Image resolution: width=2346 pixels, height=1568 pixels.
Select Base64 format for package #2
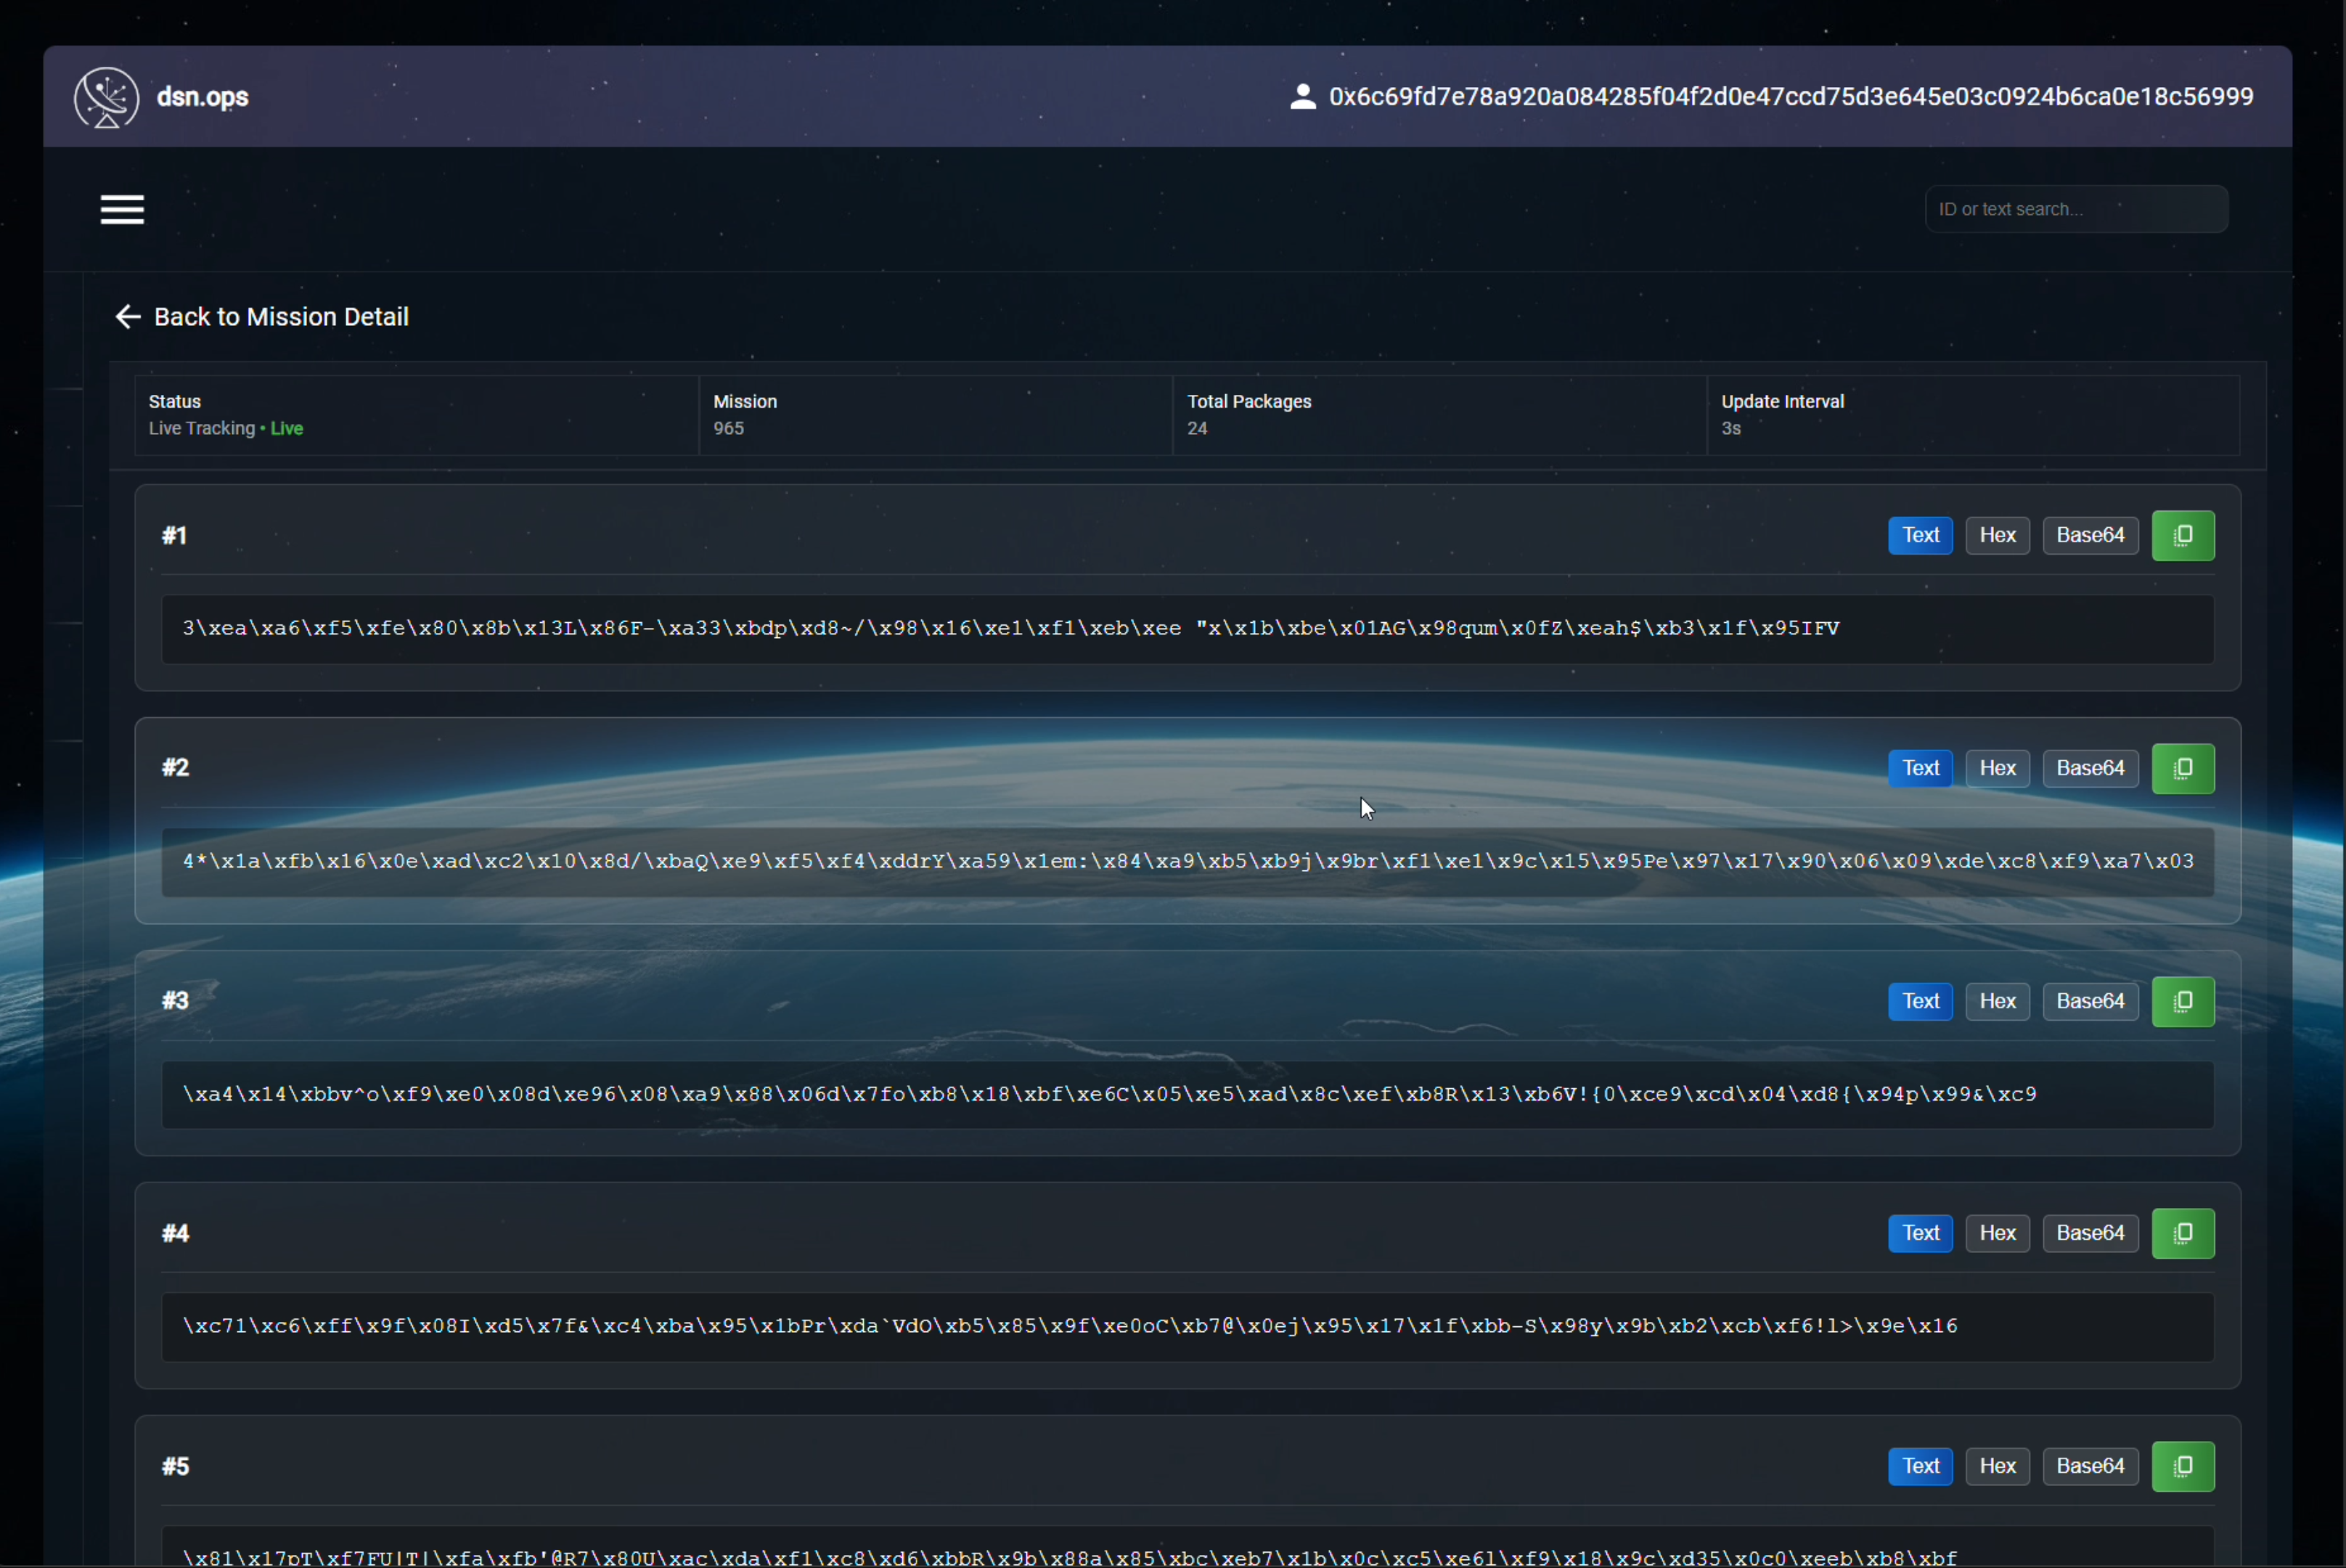[x=2090, y=769]
